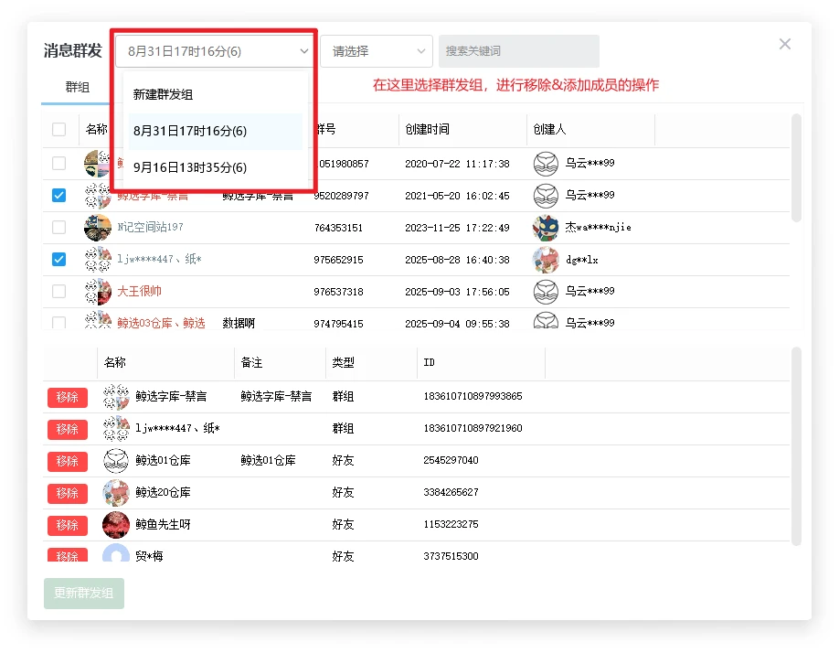Click the 搜索关键词 search input field
This screenshot has width=839, height=653.
point(518,51)
